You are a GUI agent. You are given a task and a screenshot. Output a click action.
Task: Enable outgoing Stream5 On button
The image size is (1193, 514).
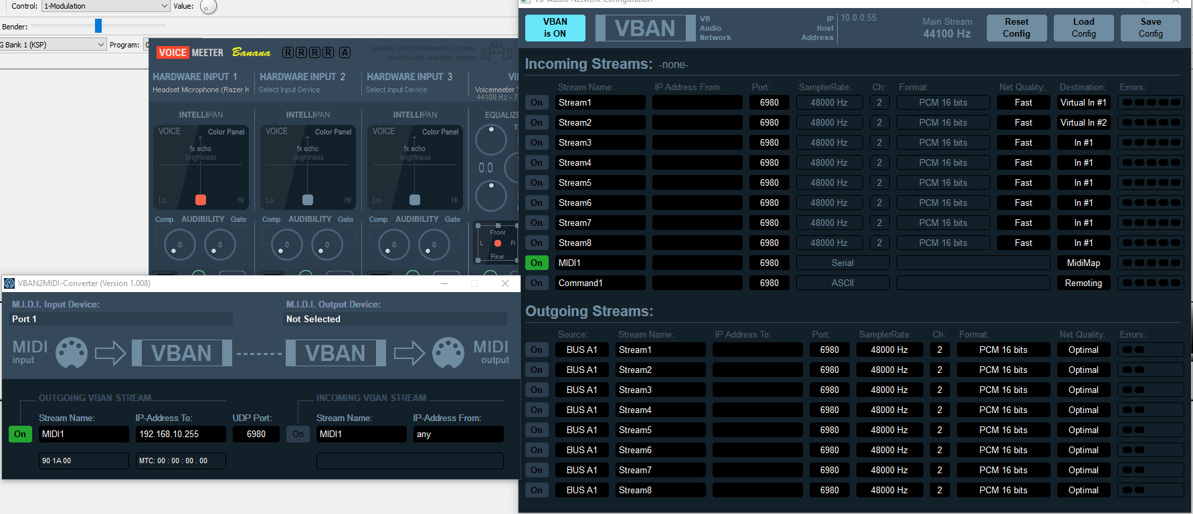pyautogui.click(x=537, y=430)
